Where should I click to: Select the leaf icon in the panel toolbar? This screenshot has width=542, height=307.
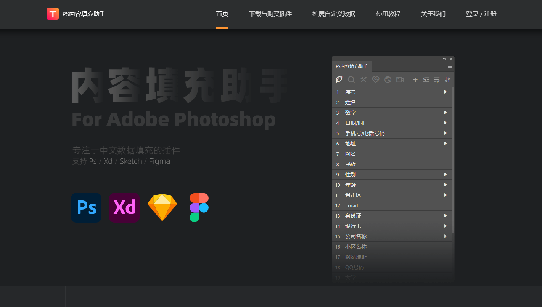[339, 79]
